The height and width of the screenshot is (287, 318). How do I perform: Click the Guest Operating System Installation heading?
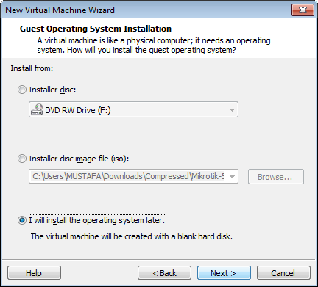click(96, 29)
